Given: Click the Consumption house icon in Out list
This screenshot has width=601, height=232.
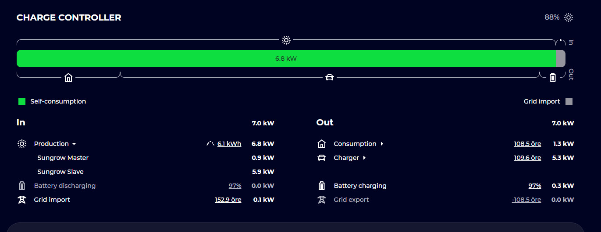Looking at the screenshot, I should pos(322,144).
